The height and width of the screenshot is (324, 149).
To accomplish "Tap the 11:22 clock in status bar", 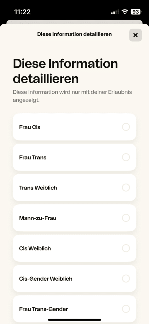I will pyautogui.click(x=22, y=12).
